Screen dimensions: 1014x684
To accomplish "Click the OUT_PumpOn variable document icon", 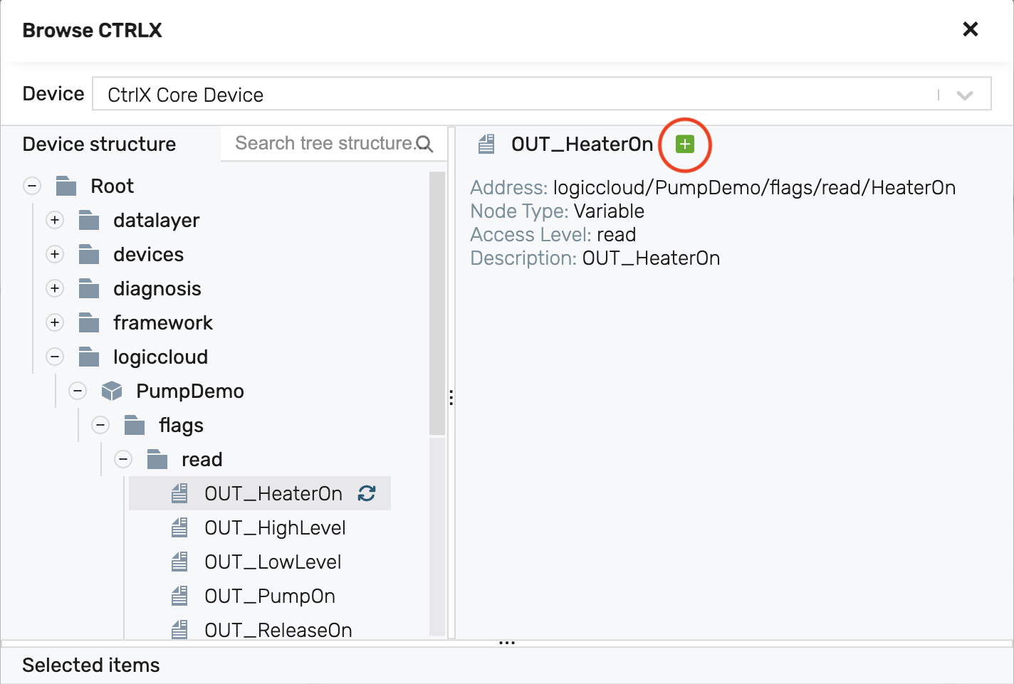I will click(x=179, y=596).
